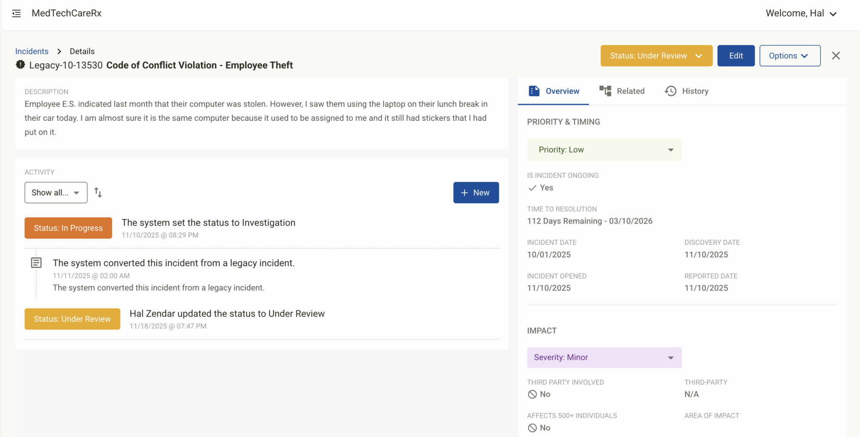Add new activity with New button

476,193
